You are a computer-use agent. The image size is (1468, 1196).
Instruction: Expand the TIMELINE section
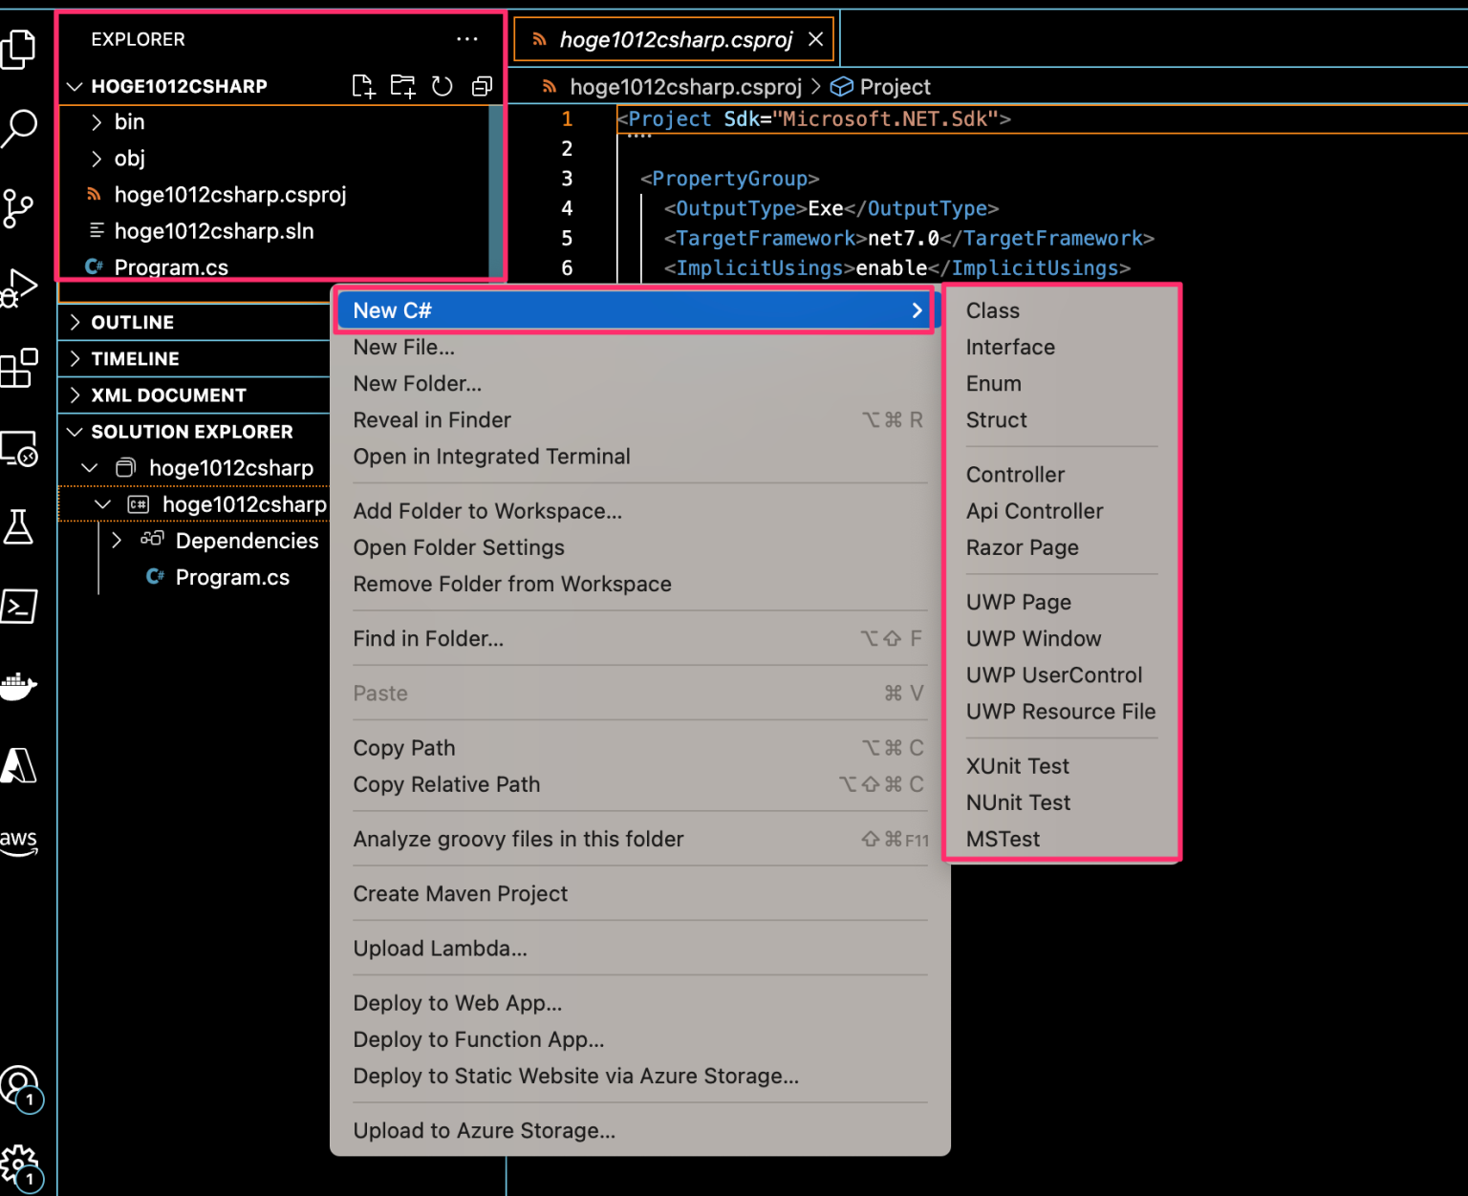tap(195, 359)
